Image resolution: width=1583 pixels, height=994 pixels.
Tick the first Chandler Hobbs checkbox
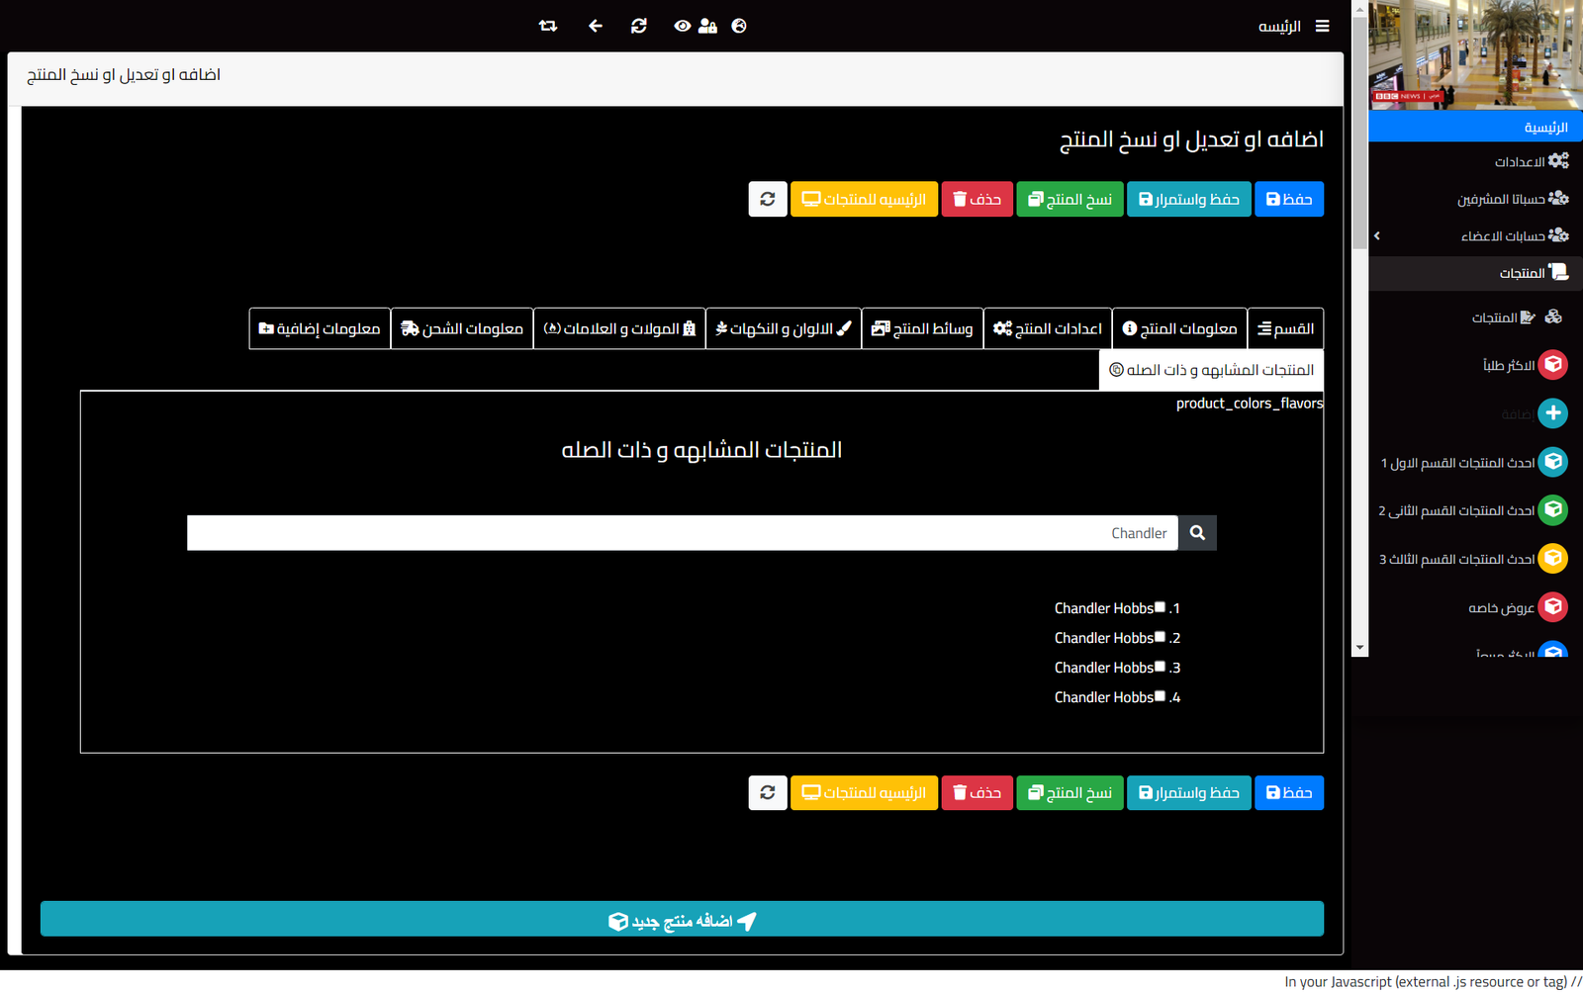tap(1160, 607)
